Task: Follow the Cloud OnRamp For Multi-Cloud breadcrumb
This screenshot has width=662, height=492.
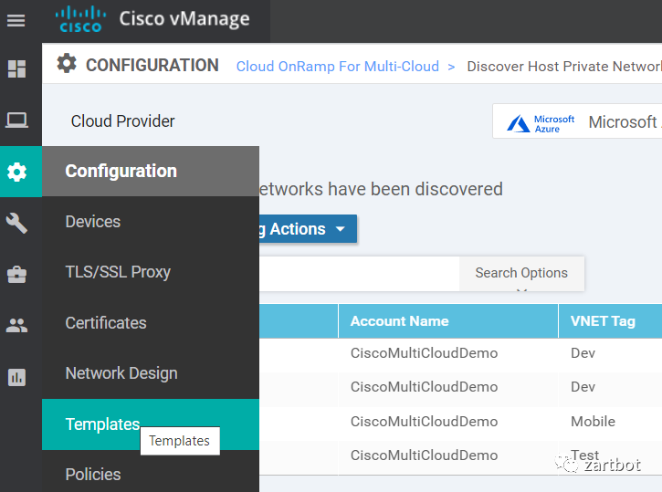Action: [x=337, y=67]
